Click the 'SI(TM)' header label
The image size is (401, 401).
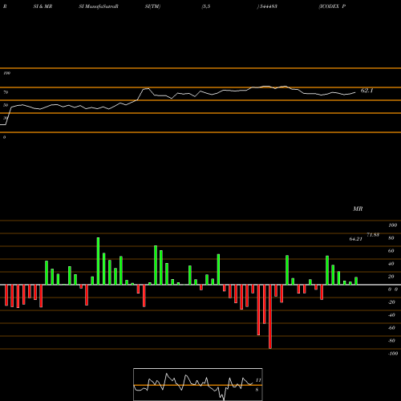(x=152, y=6)
